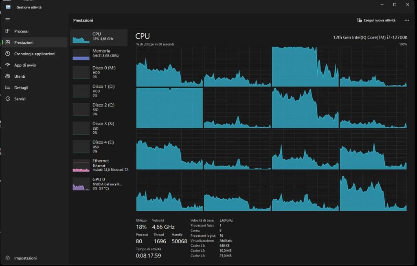This screenshot has height=266, width=417.
Task: Open Impostazioni settings page
Action: point(34,258)
